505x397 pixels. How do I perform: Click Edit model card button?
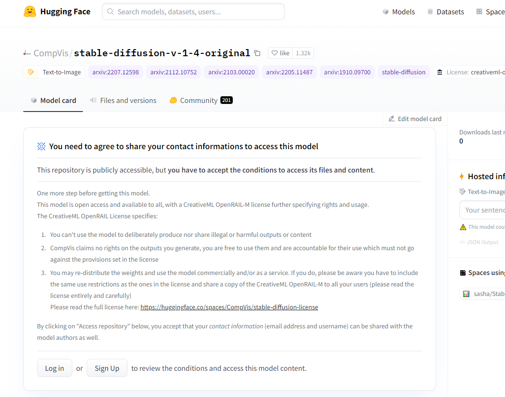415,119
